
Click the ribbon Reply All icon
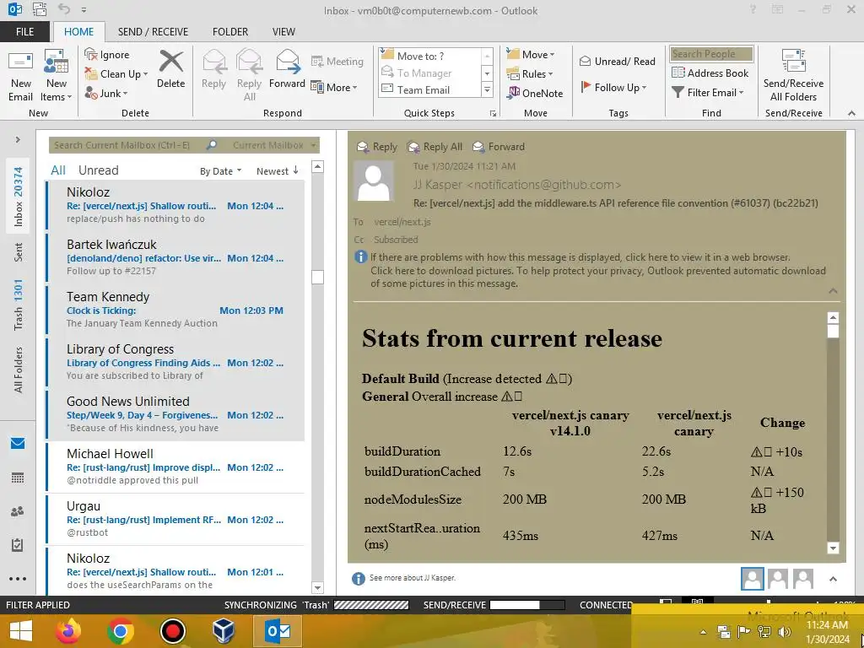pyautogui.click(x=249, y=76)
